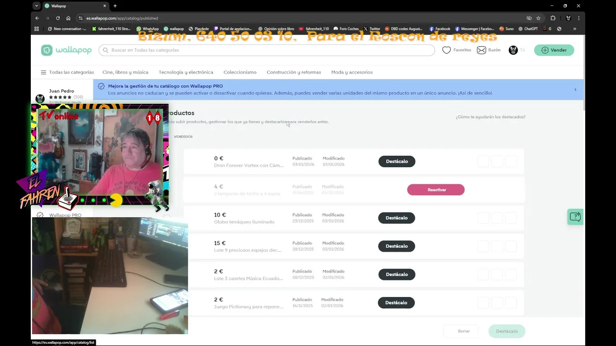Click the Vender button with plus icon

pyautogui.click(x=554, y=50)
